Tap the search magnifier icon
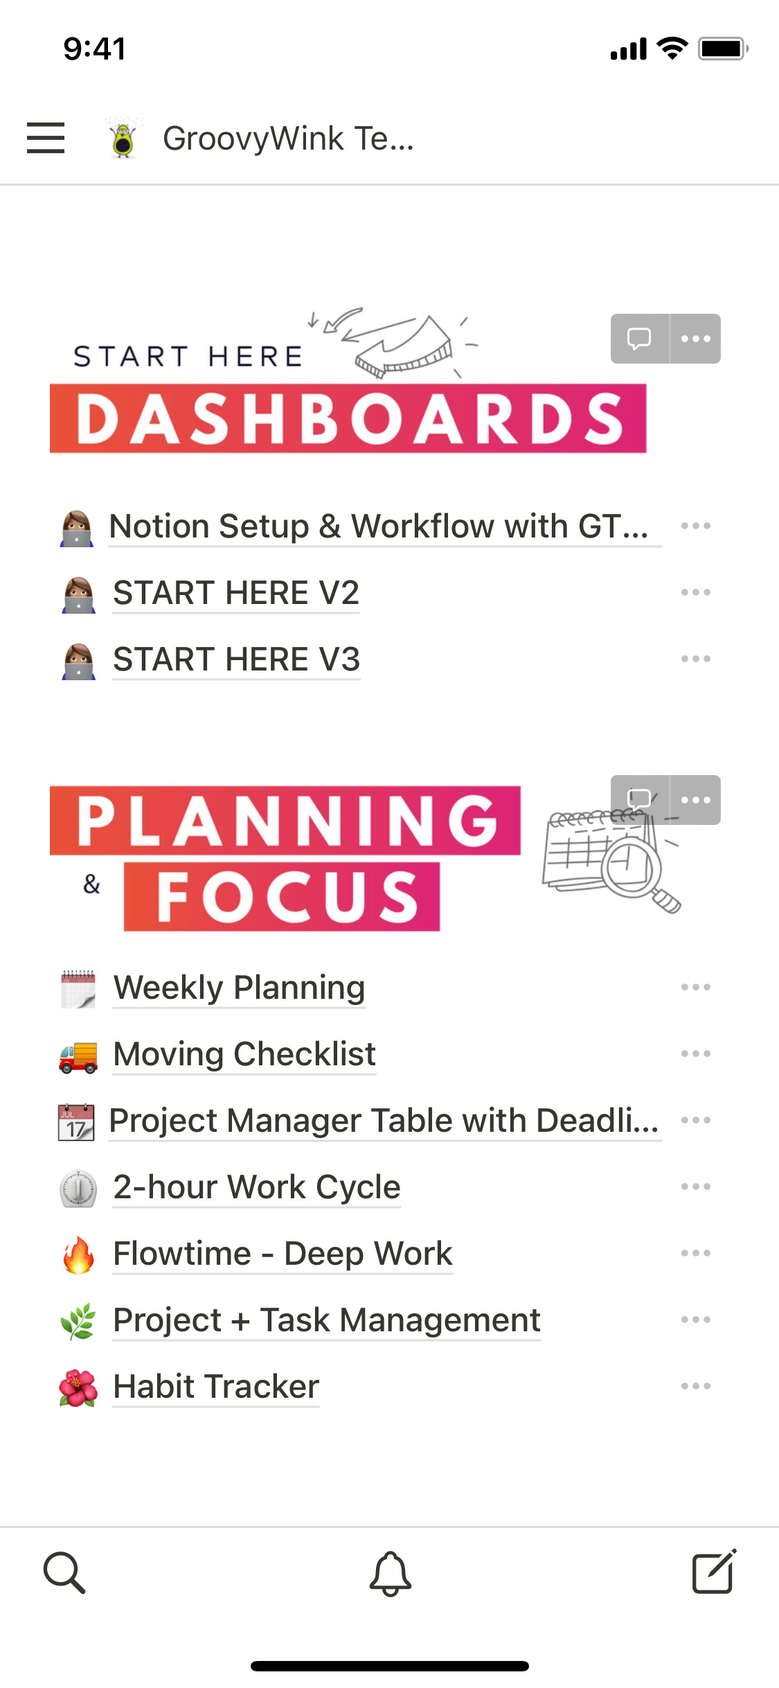 [x=64, y=1573]
